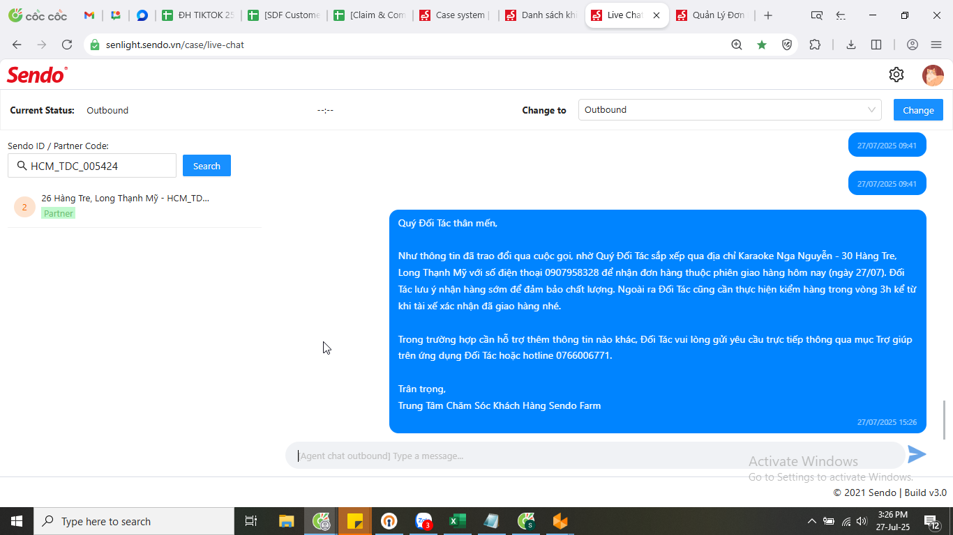The image size is (953, 535).
Task: Open the pinned blue messenger tab
Action: click(142, 15)
